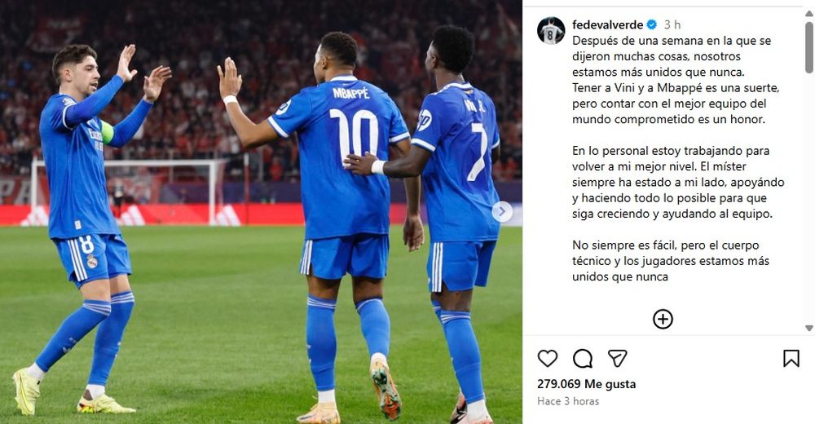
Task: Like the post with the heart icon
Action: click(548, 359)
